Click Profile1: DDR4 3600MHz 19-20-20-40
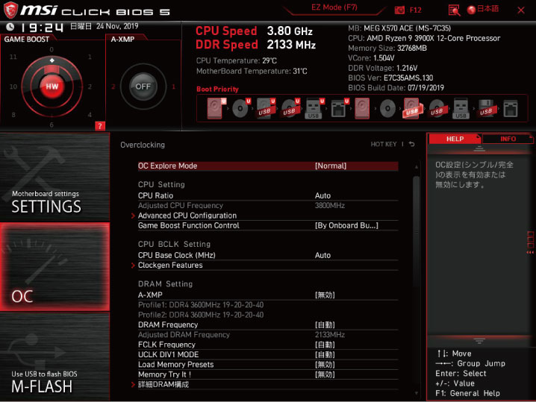Viewport: 536px width, 402px height. click(x=201, y=305)
